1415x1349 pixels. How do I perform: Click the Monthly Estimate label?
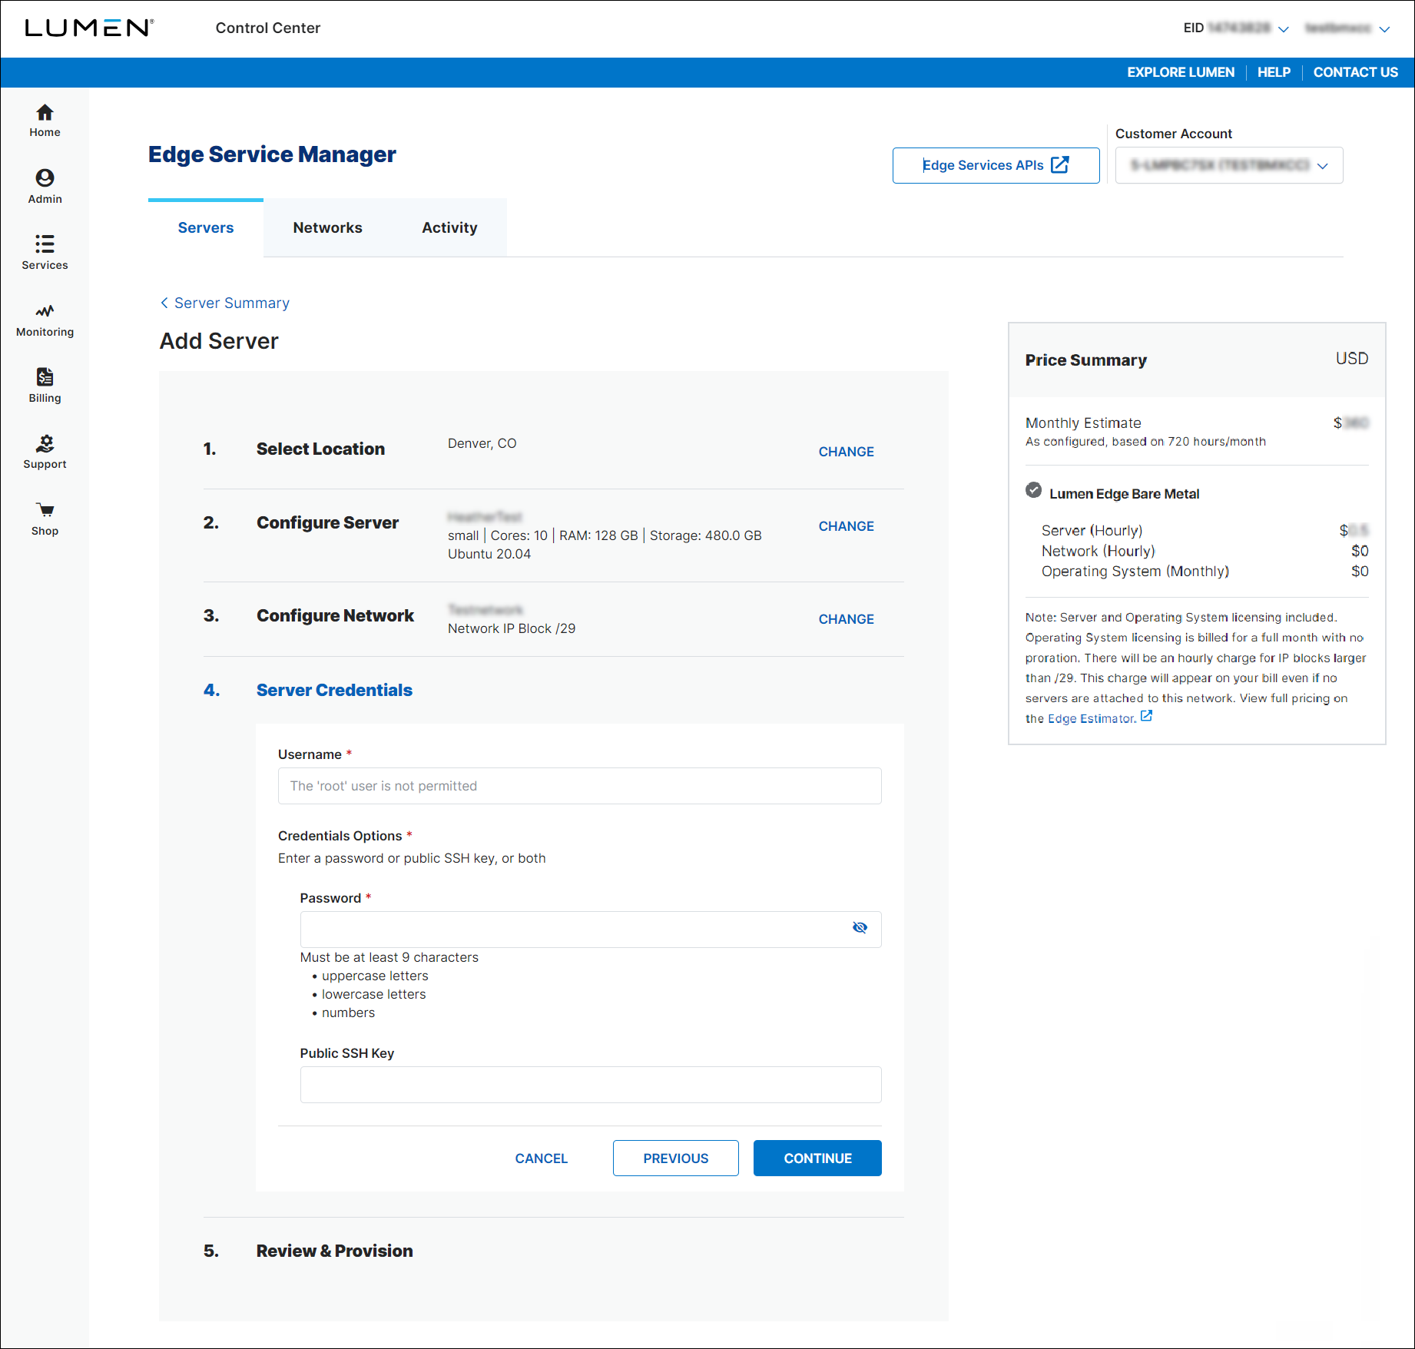(x=1083, y=423)
